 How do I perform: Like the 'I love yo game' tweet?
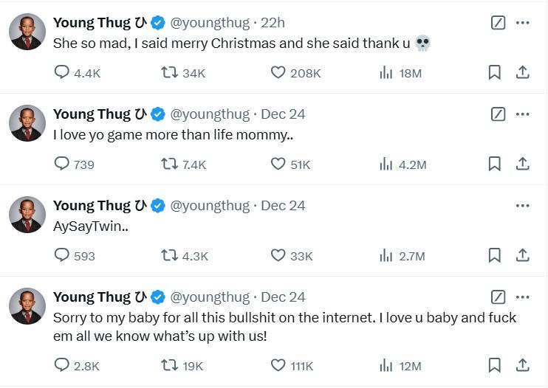(278, 164)
